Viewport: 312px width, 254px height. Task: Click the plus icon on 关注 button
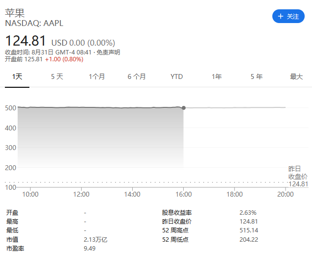(280, 16)
